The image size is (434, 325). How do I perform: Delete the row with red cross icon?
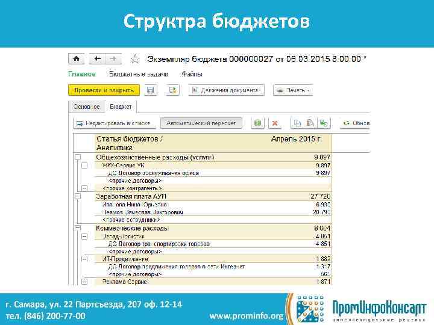(x=275, y=123)
